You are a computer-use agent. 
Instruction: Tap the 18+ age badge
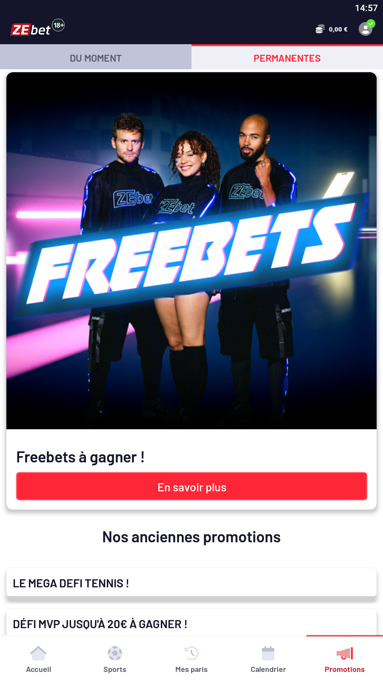[58, 25]
